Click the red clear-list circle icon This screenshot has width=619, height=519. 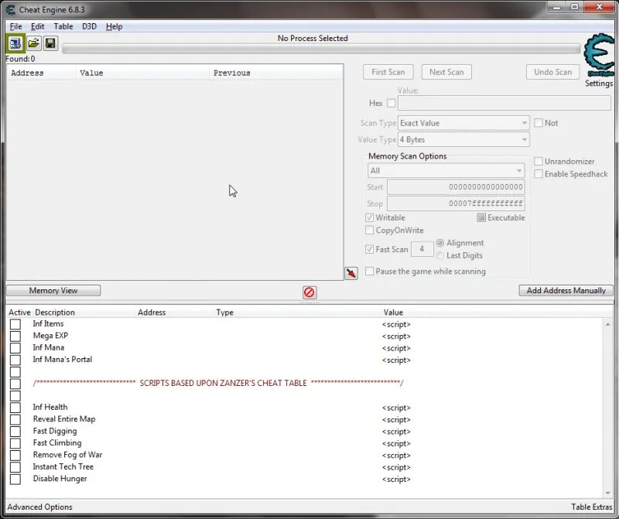click(x=309, y=292)
